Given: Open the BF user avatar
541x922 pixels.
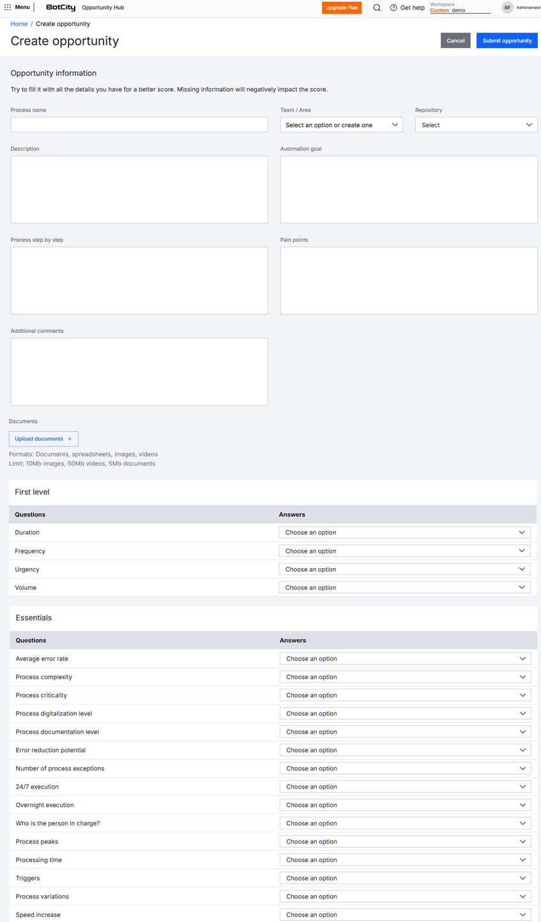Looking at the screenshot, I should click(507, 8).
